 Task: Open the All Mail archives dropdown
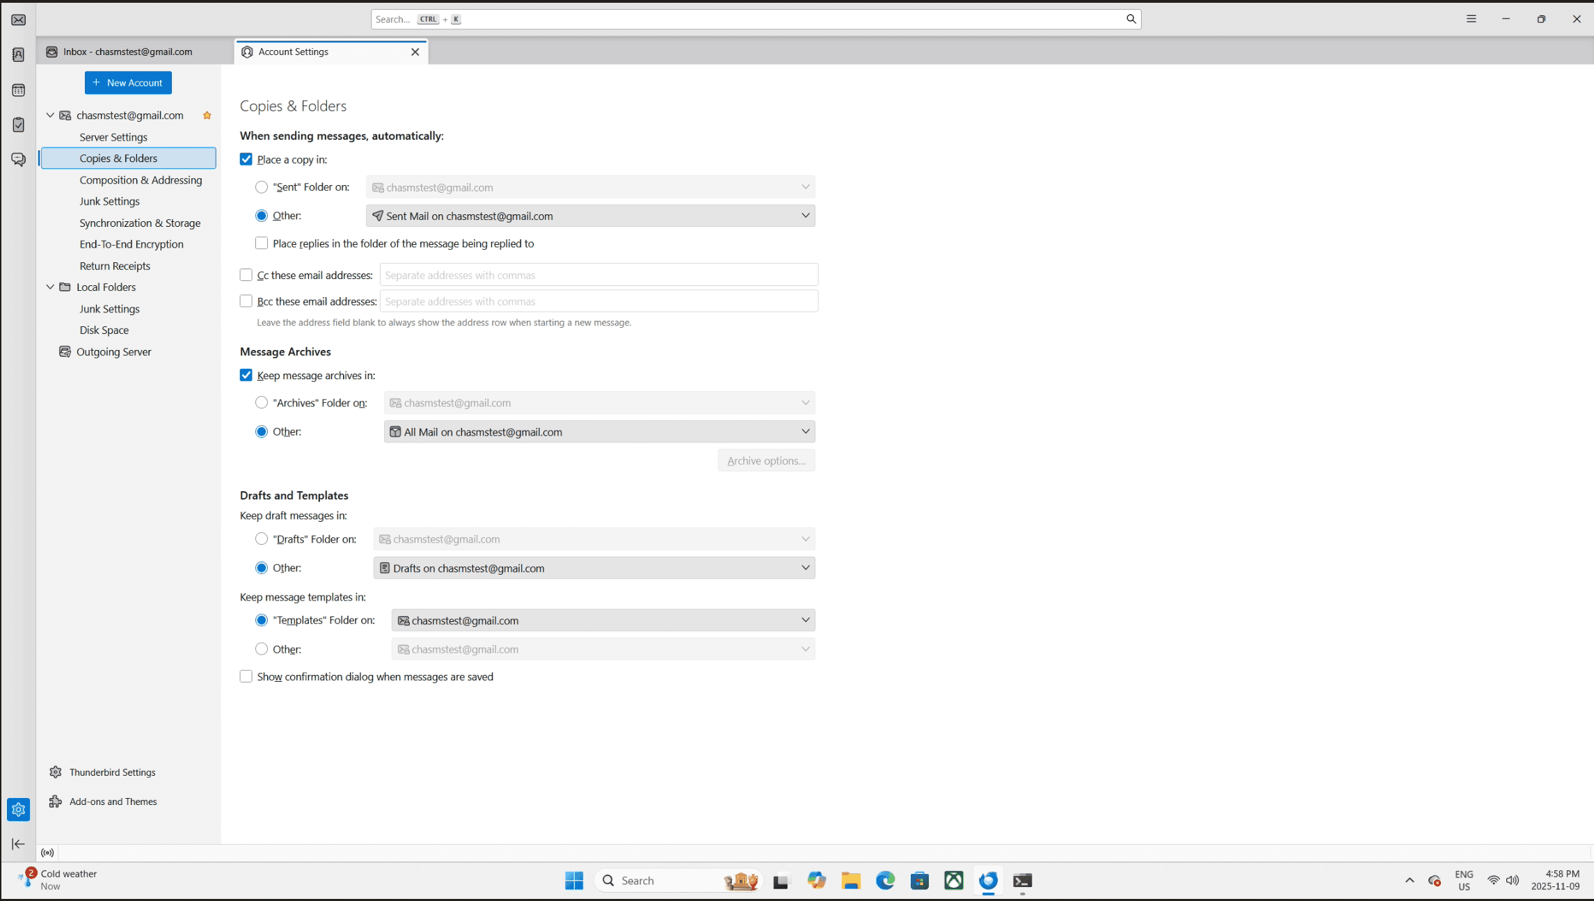[x=599, y=432]
